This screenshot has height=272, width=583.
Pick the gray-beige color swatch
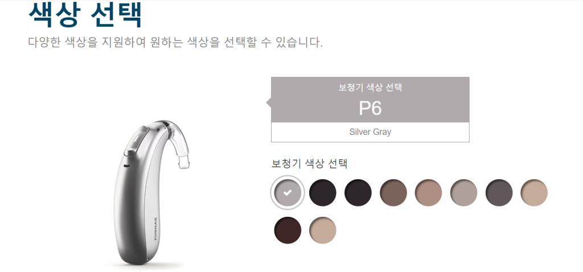click(463, 193)
